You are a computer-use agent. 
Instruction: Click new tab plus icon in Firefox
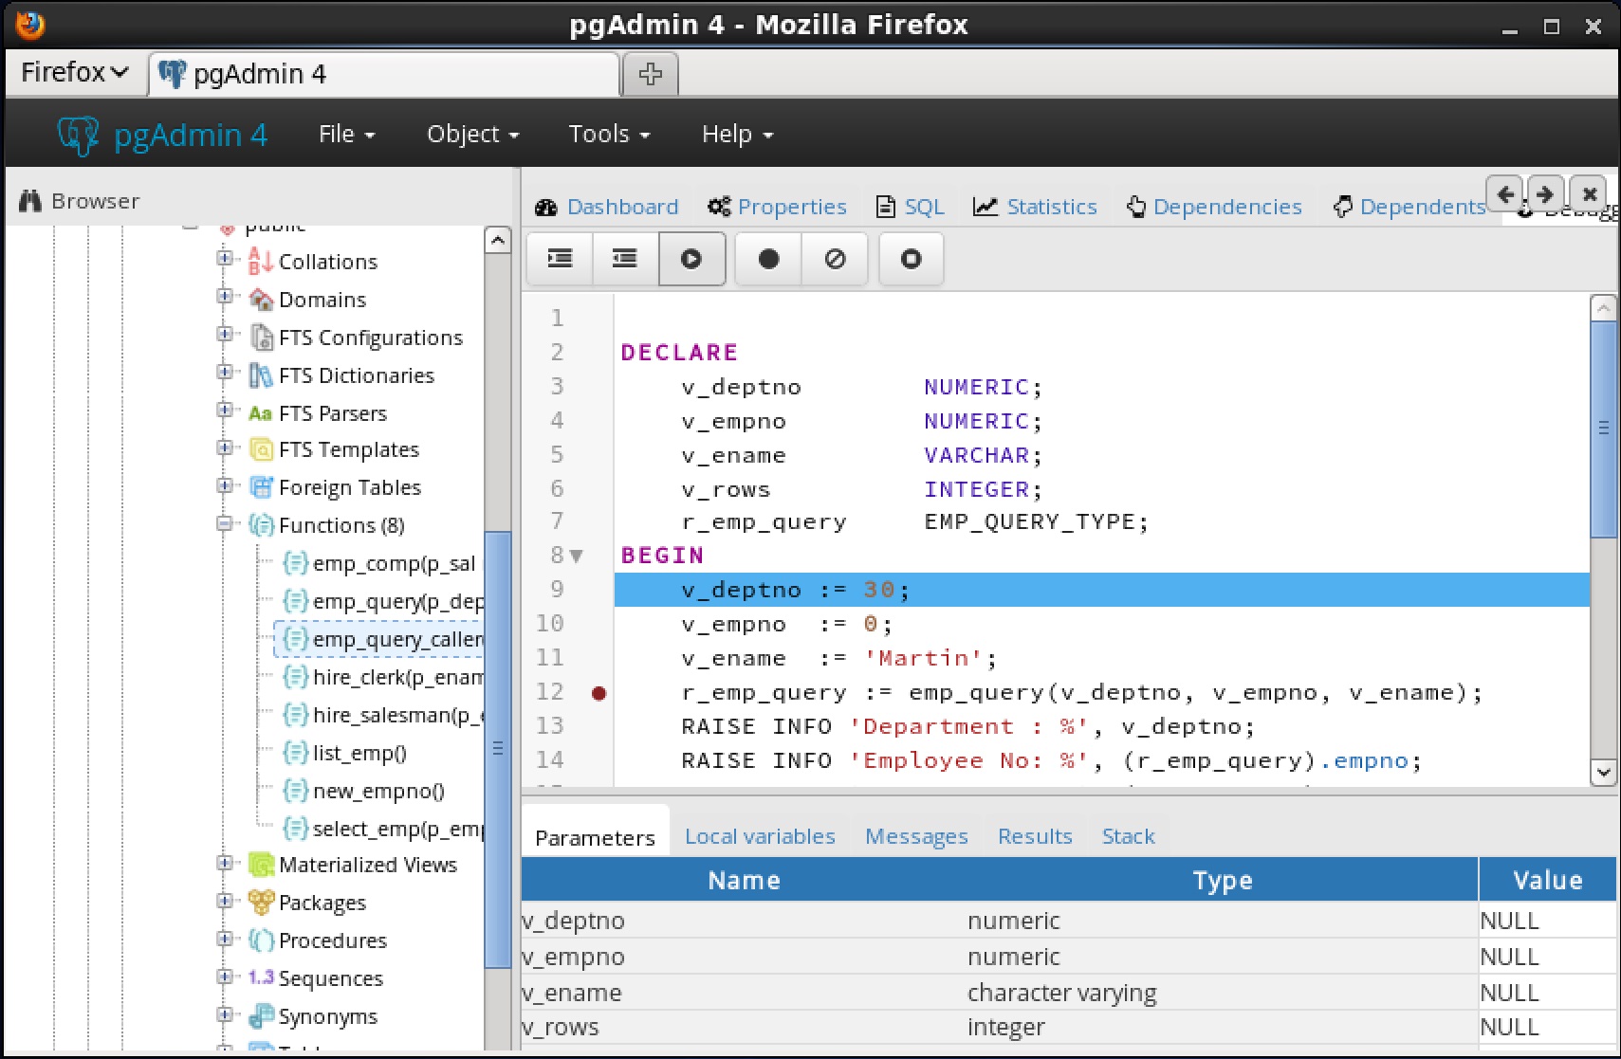[x=650, y=74]
